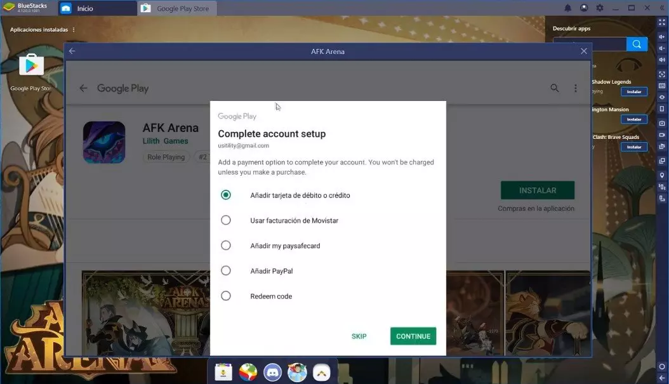Open the Aplicaciones instaladas three-dot menu
Image resolution: width=669 pixels, height=384 pixels.
point(74,30)
